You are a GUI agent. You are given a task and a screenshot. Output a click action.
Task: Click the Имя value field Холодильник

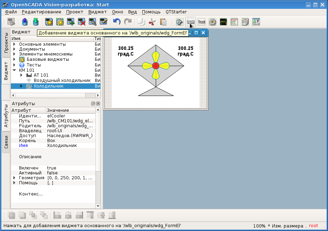62,145
